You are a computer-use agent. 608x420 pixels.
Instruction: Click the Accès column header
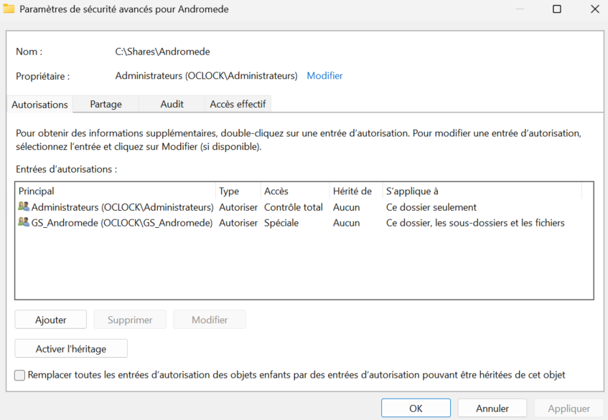click(293, 191)
